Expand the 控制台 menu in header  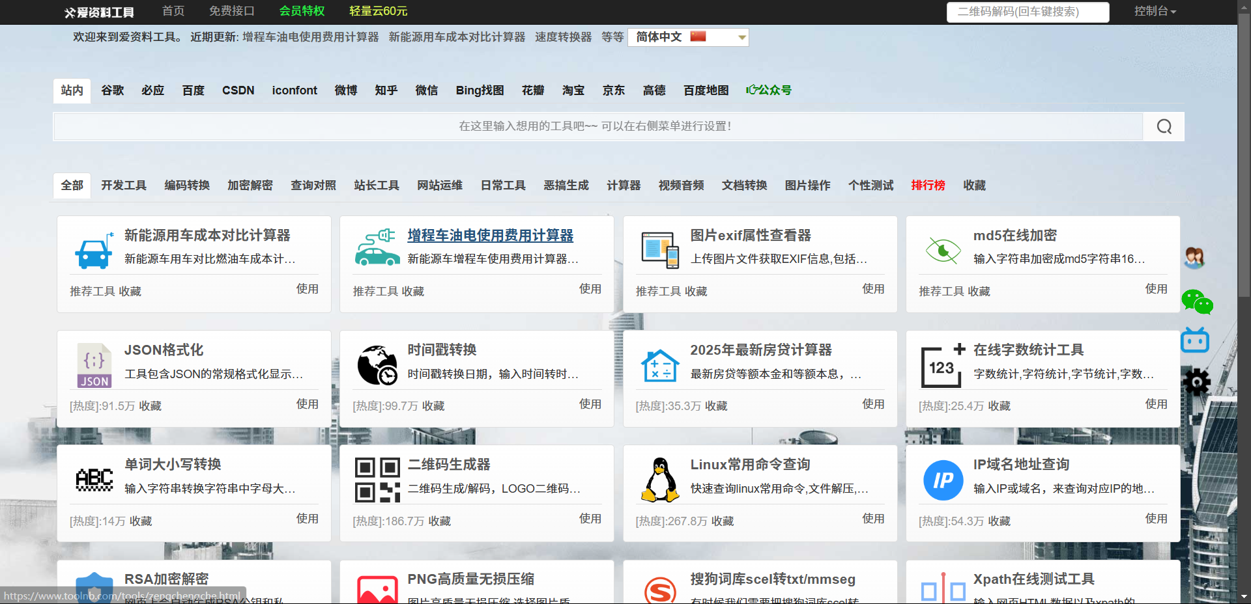1154,11
